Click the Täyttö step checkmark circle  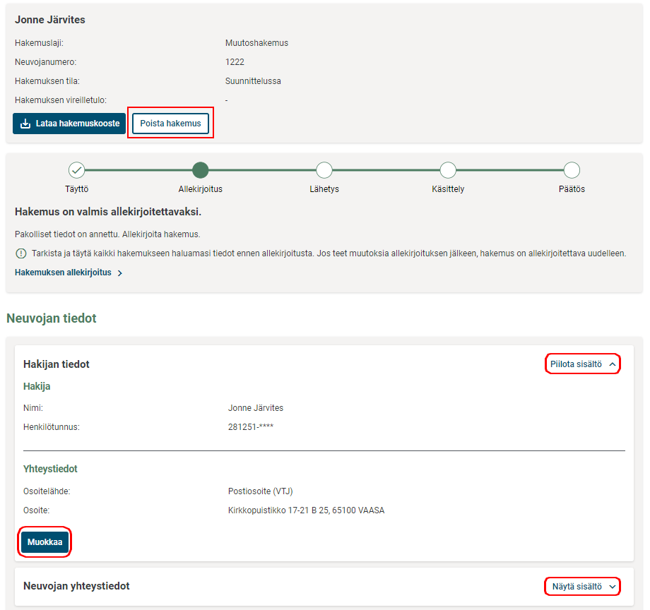coord(76,170)
